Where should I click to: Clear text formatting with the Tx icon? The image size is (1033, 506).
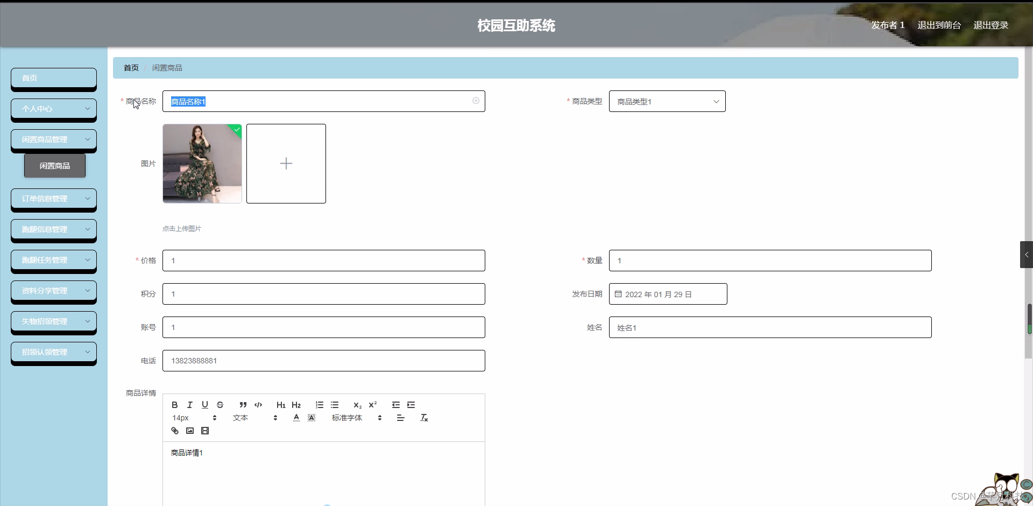click(424, 418)
